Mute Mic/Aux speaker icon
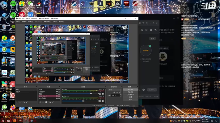This screenshot has width=220, height=123. tap(100, 101)
